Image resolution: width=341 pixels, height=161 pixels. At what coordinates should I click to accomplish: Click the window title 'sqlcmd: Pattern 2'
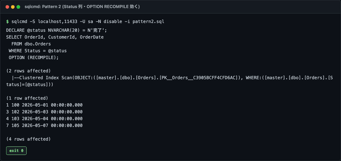point(82,7)
